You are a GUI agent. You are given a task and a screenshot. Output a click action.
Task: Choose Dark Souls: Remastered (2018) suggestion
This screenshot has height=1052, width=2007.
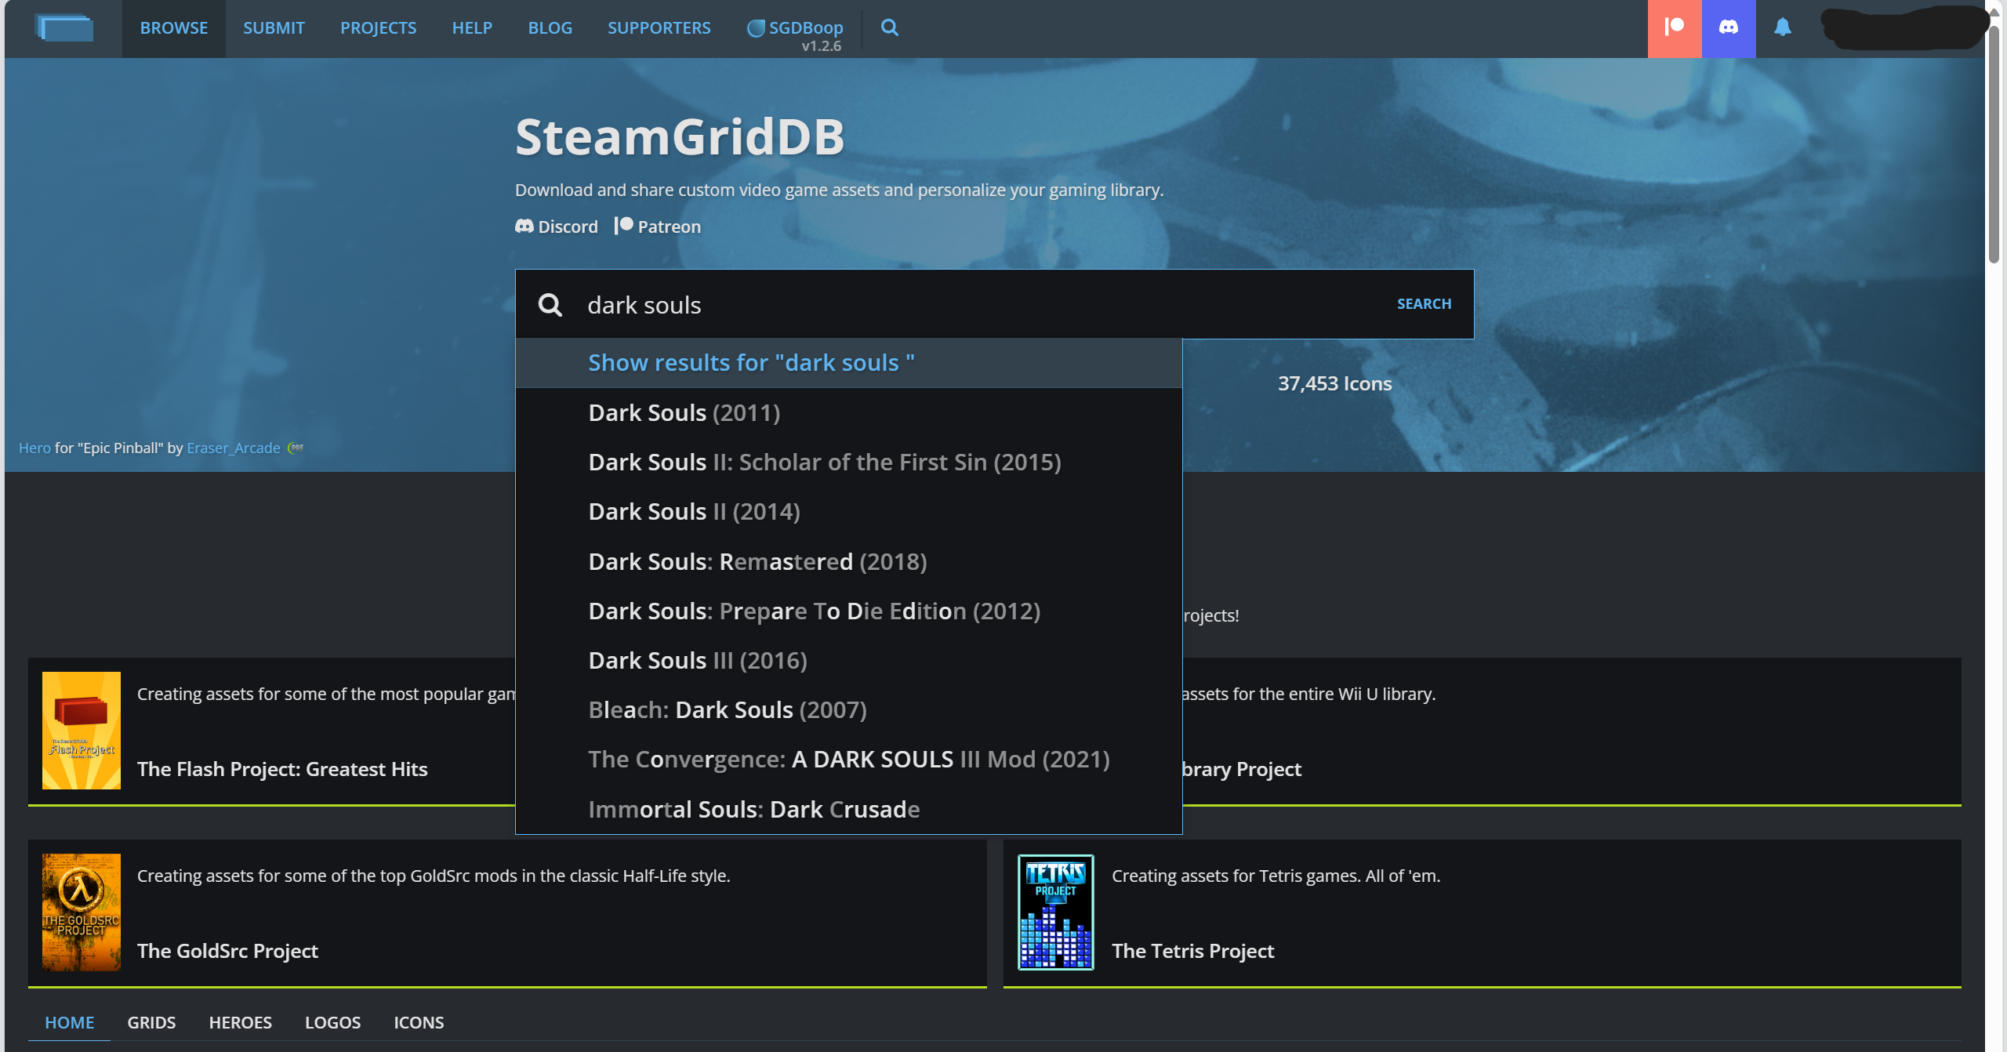pyautogui.click(x=848, y=562)
